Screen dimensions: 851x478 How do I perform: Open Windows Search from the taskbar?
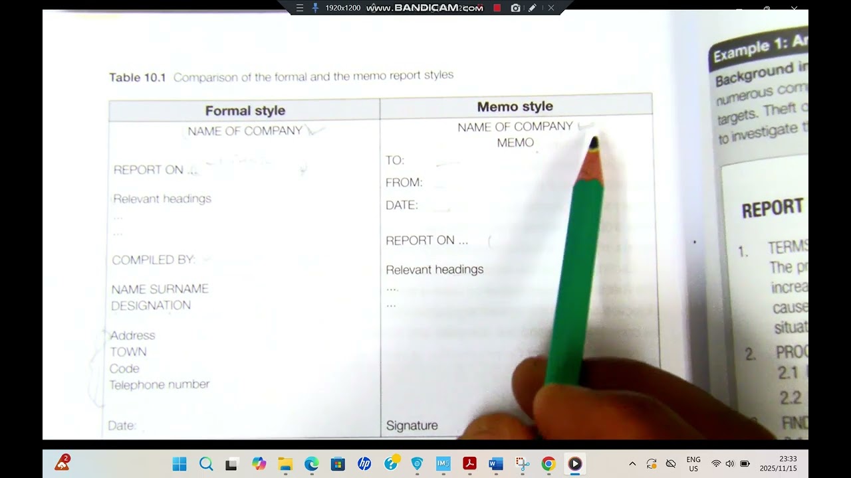click(x=206, y=463)
